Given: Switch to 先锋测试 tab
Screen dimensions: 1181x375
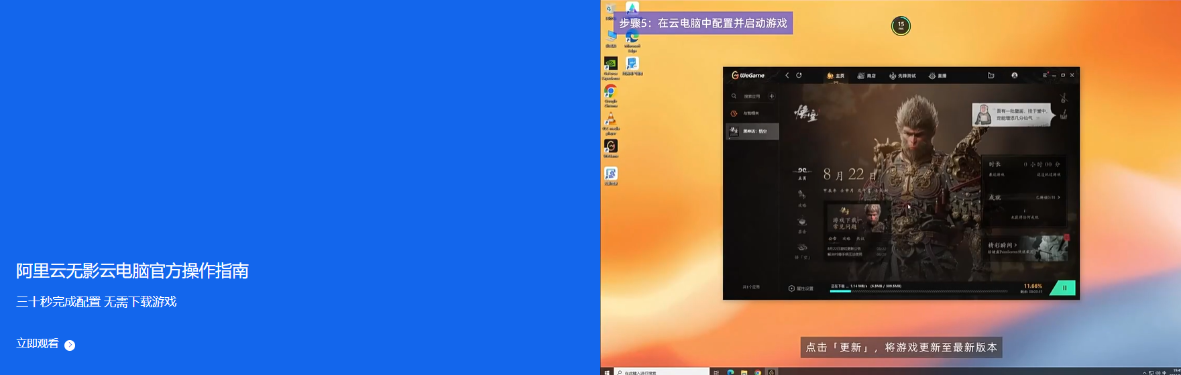Looking at the screenshot, I should [902, 76].
